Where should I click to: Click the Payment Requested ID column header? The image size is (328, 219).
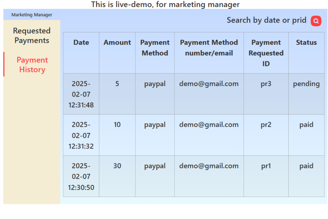point(266,53)
